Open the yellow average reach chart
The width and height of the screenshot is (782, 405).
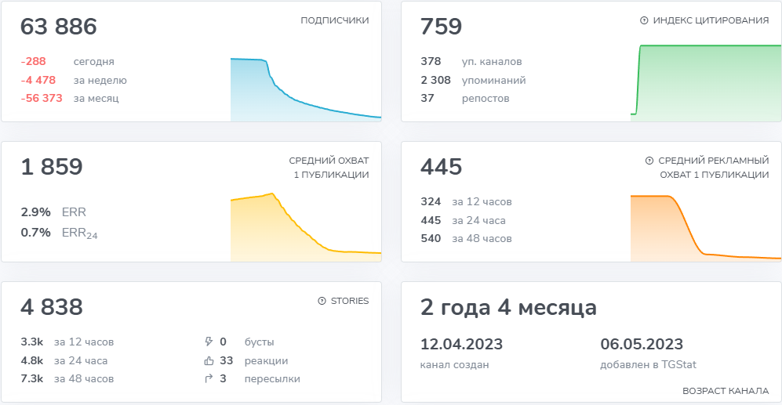(x=305, y=227)
